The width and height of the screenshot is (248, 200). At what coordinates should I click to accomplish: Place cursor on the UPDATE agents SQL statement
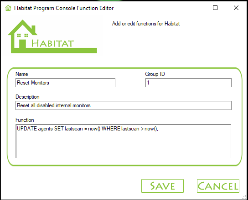coord(88,129)
